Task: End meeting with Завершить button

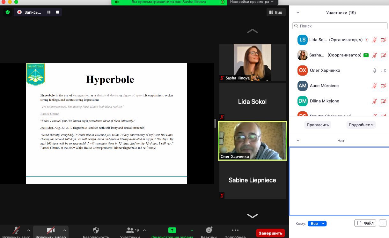Action: tap(270, 233)
